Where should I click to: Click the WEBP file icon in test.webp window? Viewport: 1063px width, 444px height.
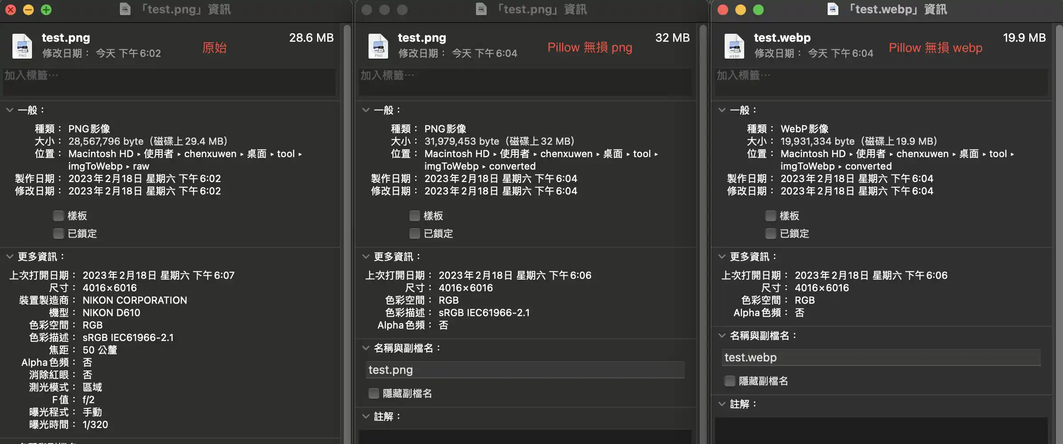[734, 46]
